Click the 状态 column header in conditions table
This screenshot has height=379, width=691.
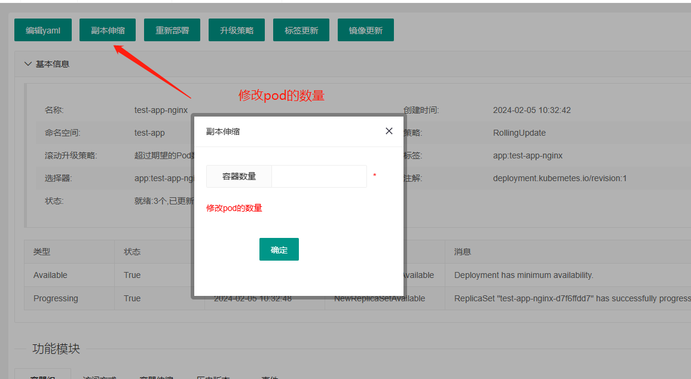coord(132,252)
